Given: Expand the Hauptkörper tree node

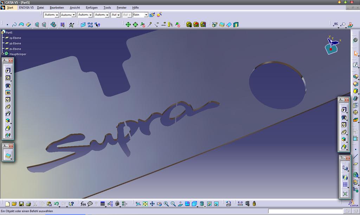Looking at the screenshot, I should pyautogui.click(x=2, y=54).
